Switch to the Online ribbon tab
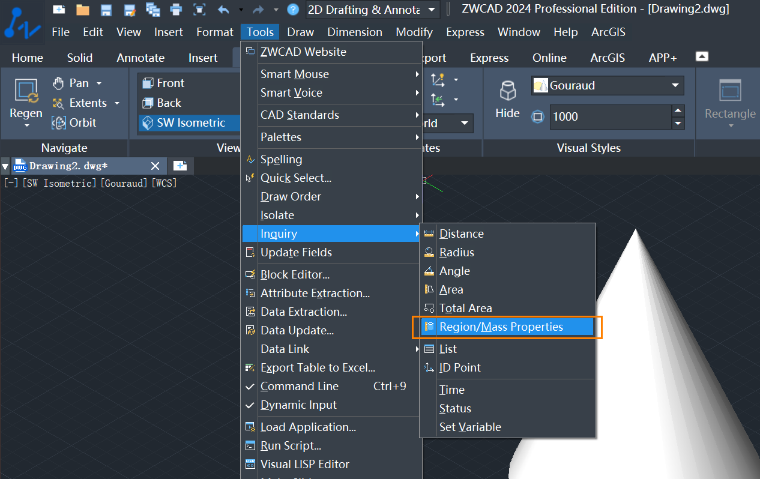760x479 pixels. (x=549, y=58)
